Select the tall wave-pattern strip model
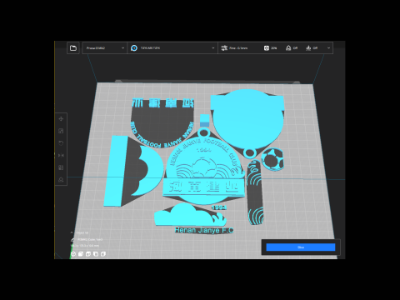The image size is (400, 300). click(x=255, y=192)
